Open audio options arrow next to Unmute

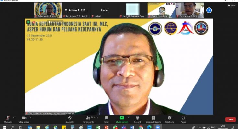(x=14, y=118)
